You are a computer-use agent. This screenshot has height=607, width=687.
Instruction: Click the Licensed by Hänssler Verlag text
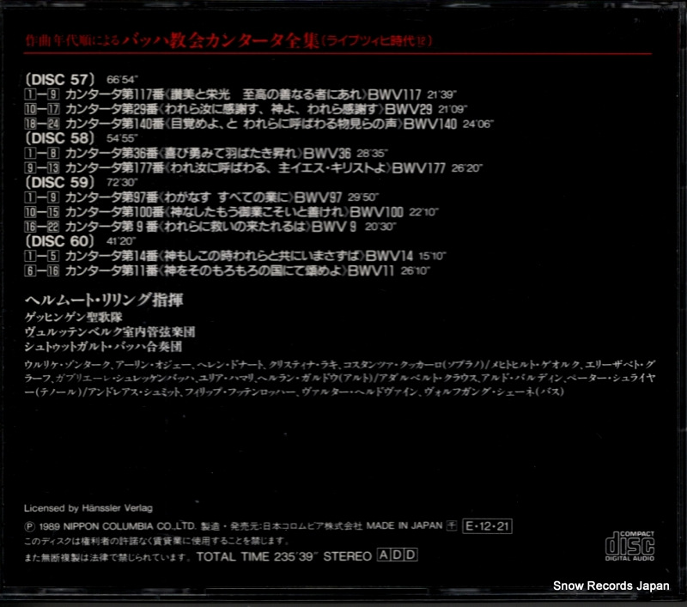(88, 508)
